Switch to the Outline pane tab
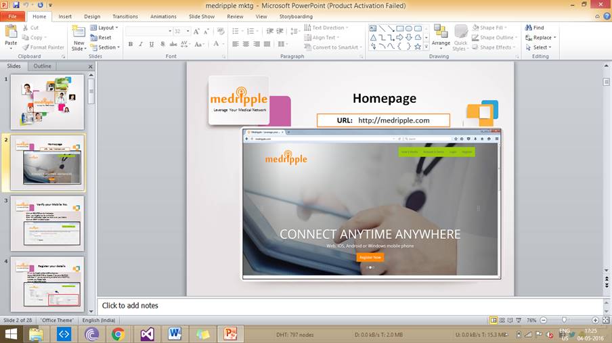Image resolution: width=612 pixels, height=343 pixels. [42, 66]
